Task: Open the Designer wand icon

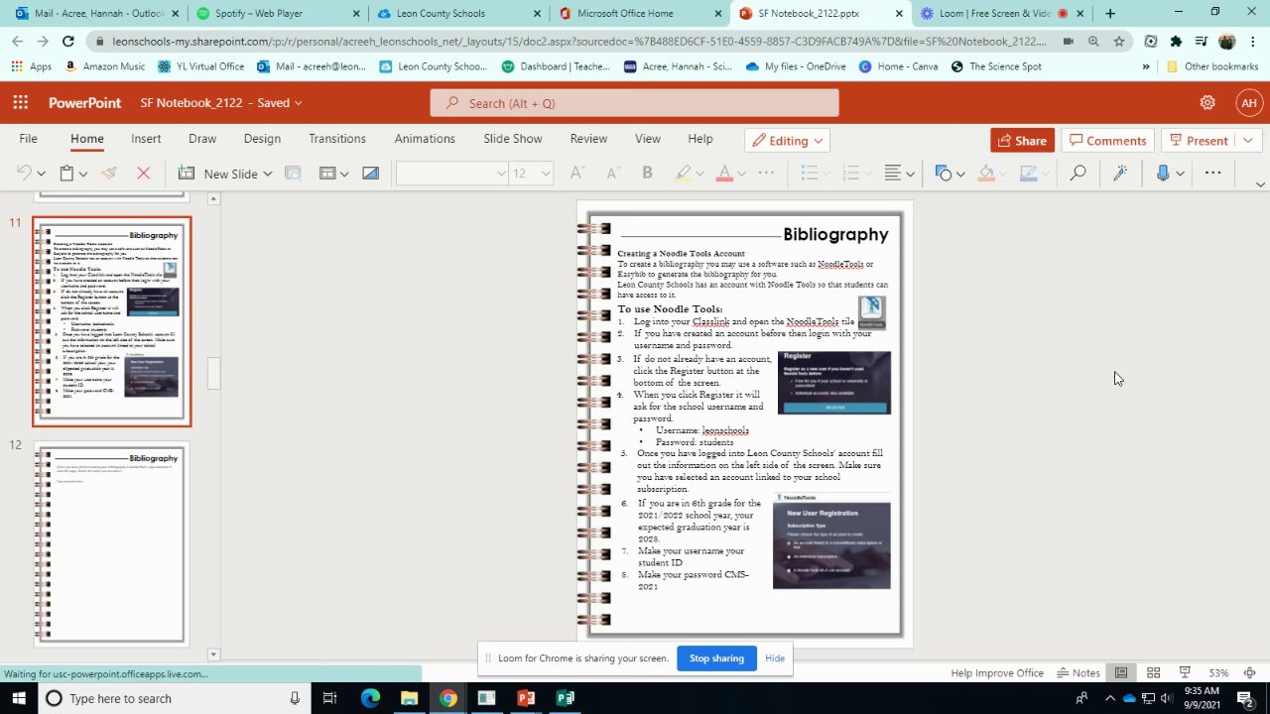Action: pyautogui.click(x=1120, y=174)
